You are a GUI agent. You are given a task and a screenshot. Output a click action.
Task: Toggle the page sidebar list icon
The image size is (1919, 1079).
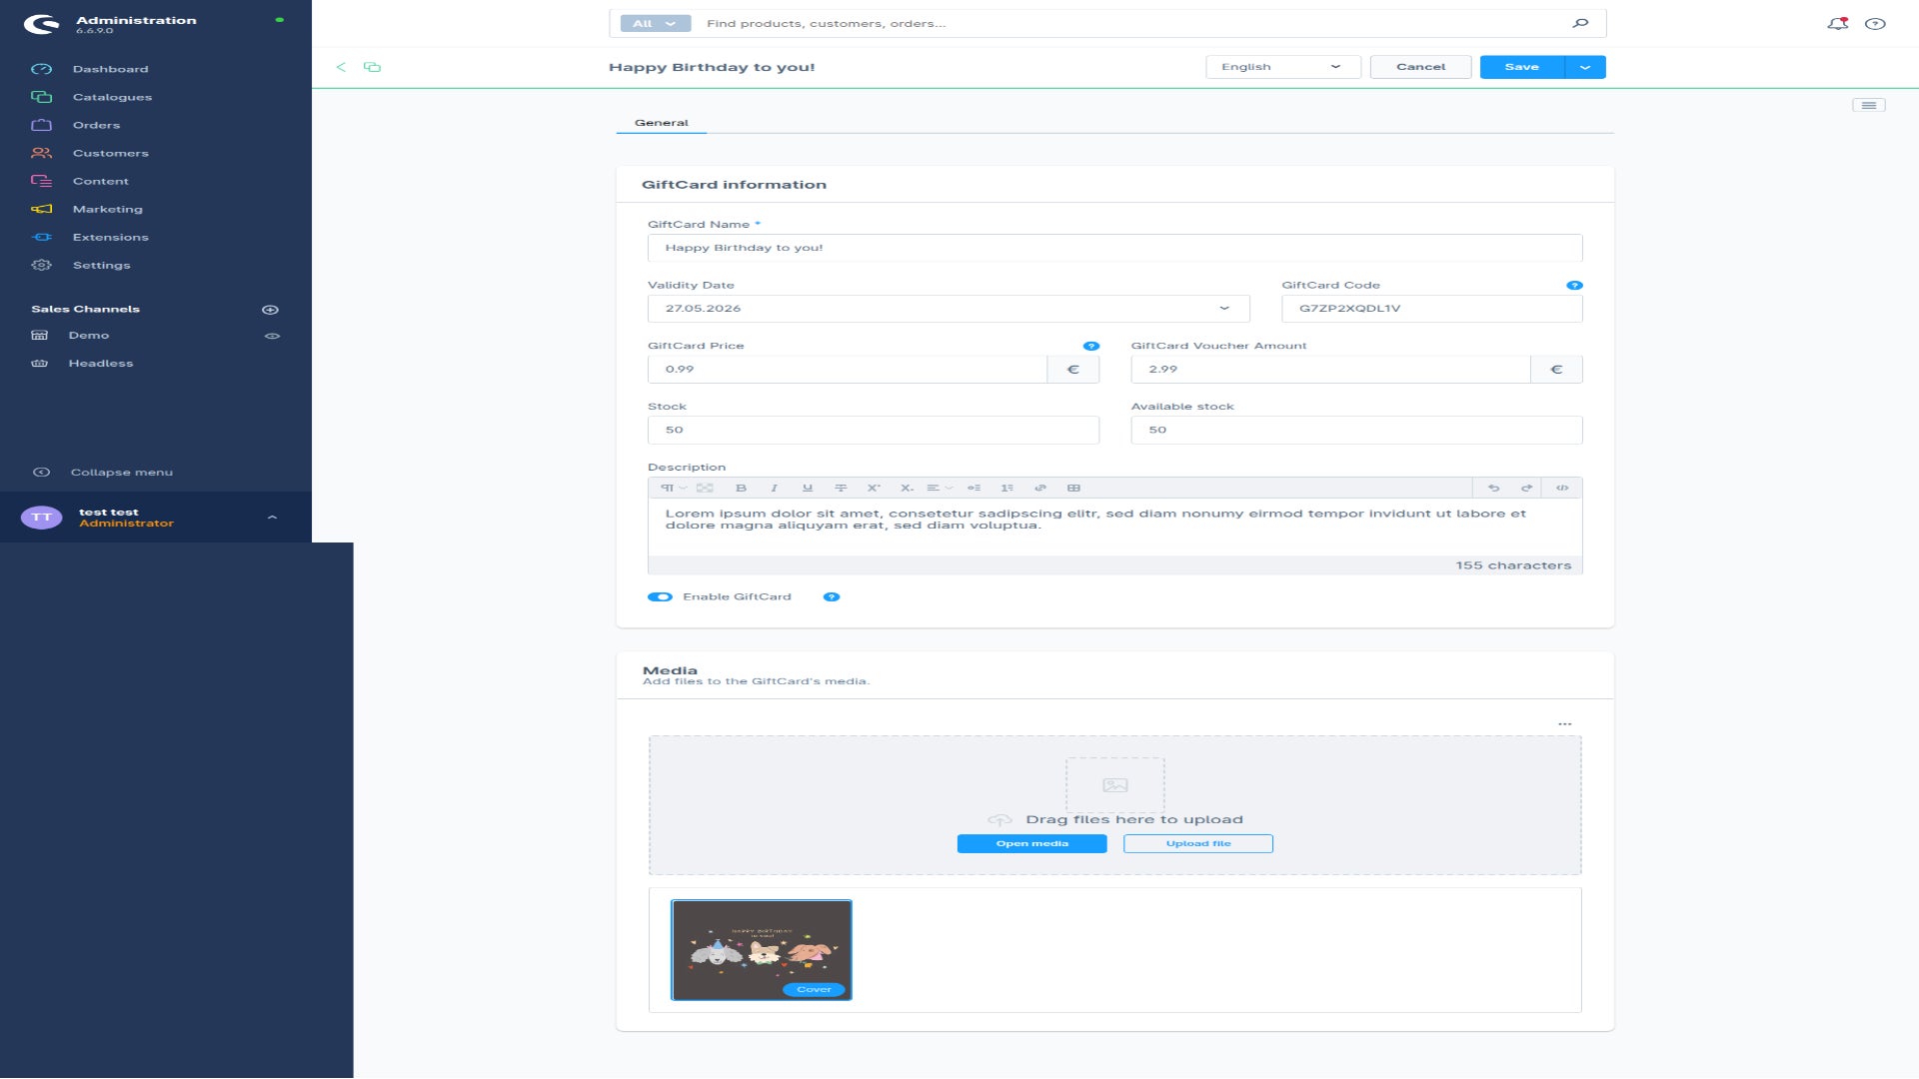pos(1868,105)
